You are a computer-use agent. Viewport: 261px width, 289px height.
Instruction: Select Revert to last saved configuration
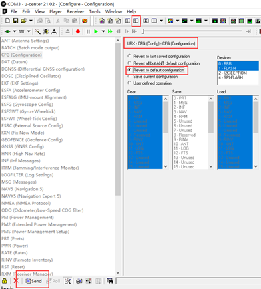[129, 56]
